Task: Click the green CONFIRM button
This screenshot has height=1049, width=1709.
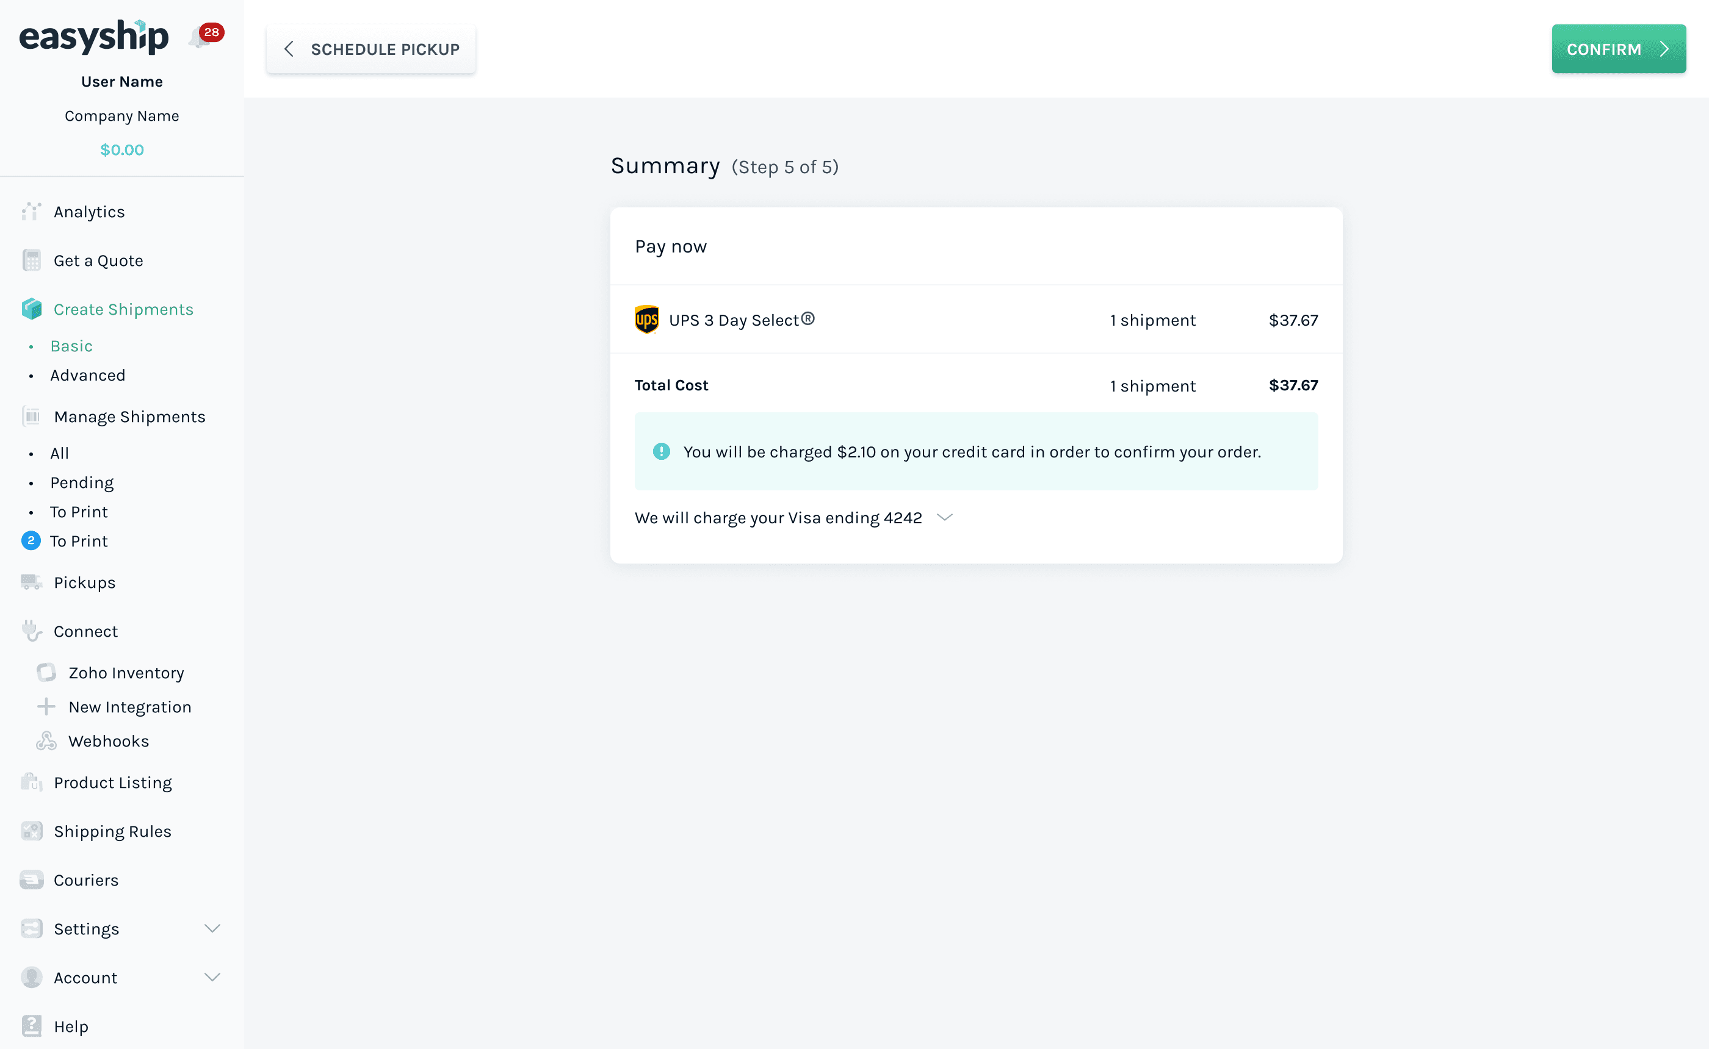Action: pos(1618,49)
